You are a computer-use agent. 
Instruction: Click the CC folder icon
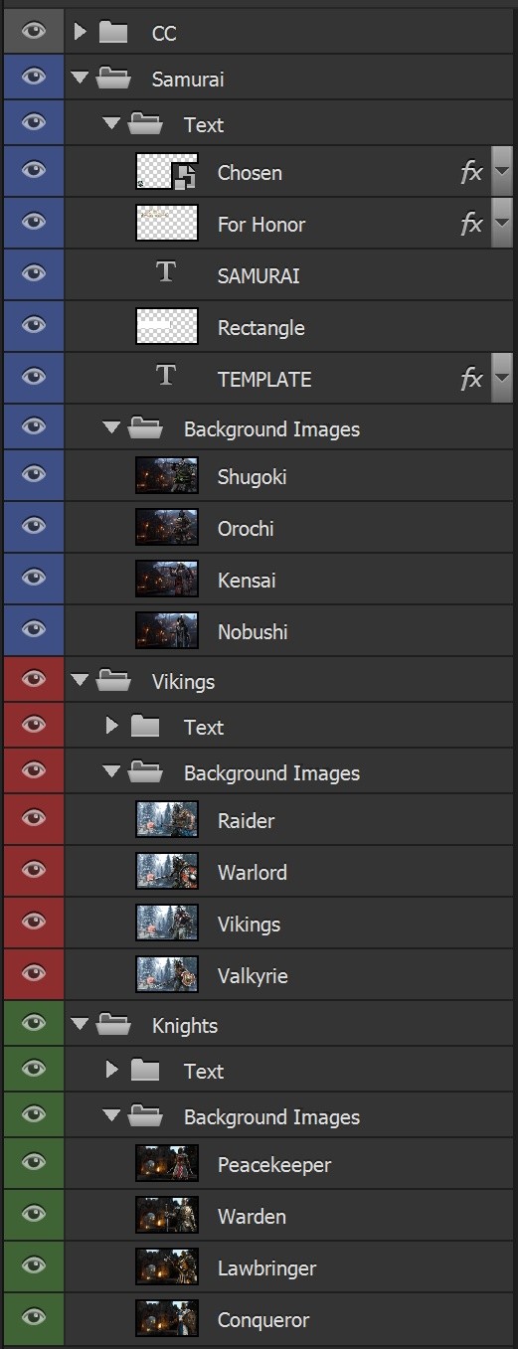point(113,32)
